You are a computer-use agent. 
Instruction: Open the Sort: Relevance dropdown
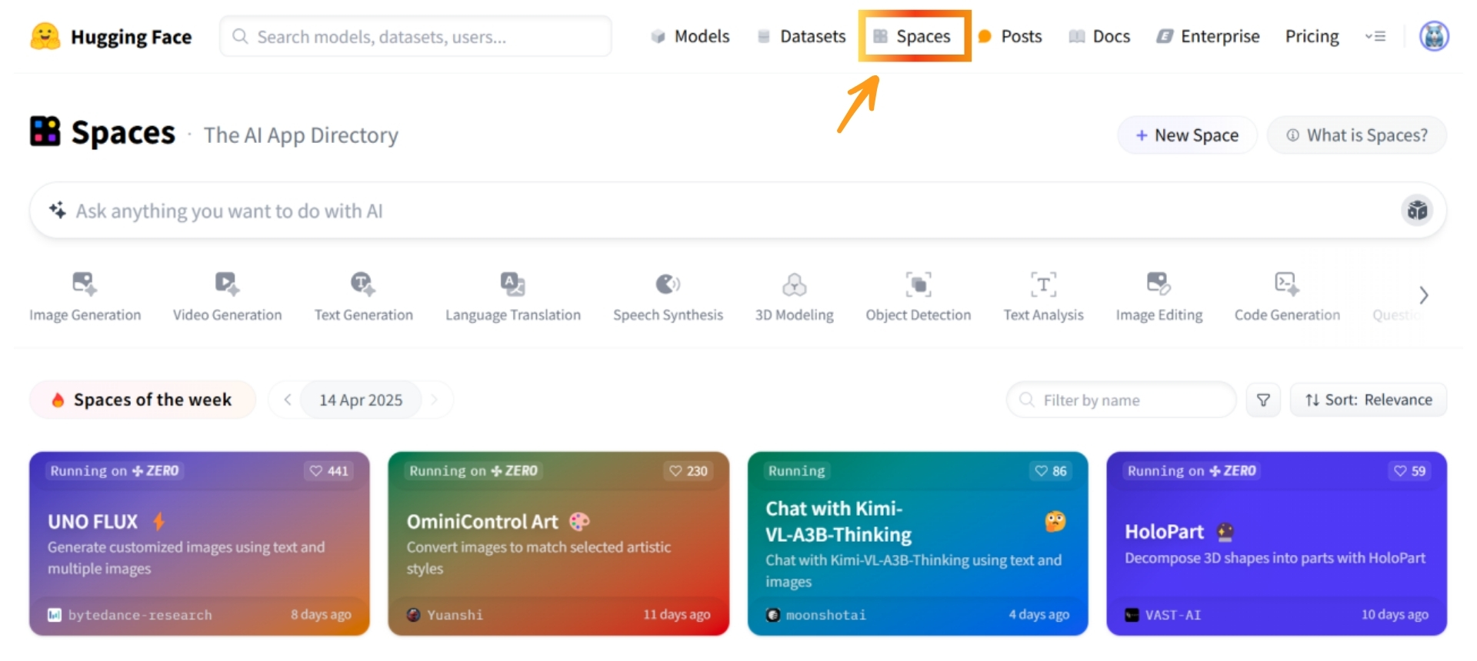pyautogui.click(x=1368, y=400)
